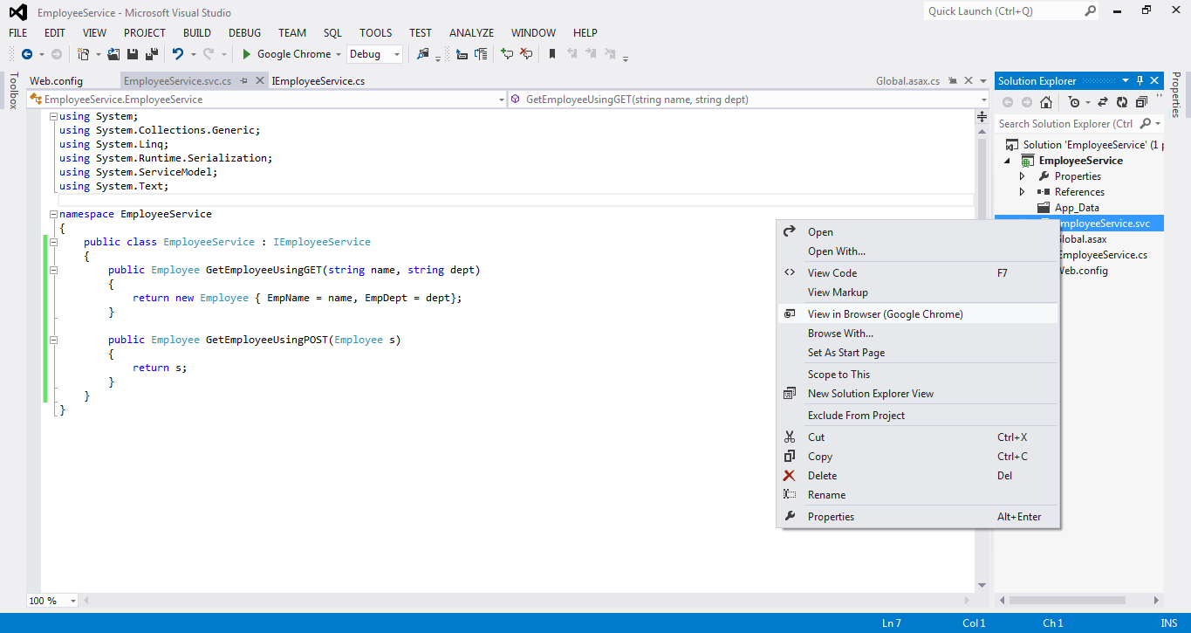The image size is (1191, 633).
Task: Click the Increase indent toolbar icon
Action: [x=481, y=54]
